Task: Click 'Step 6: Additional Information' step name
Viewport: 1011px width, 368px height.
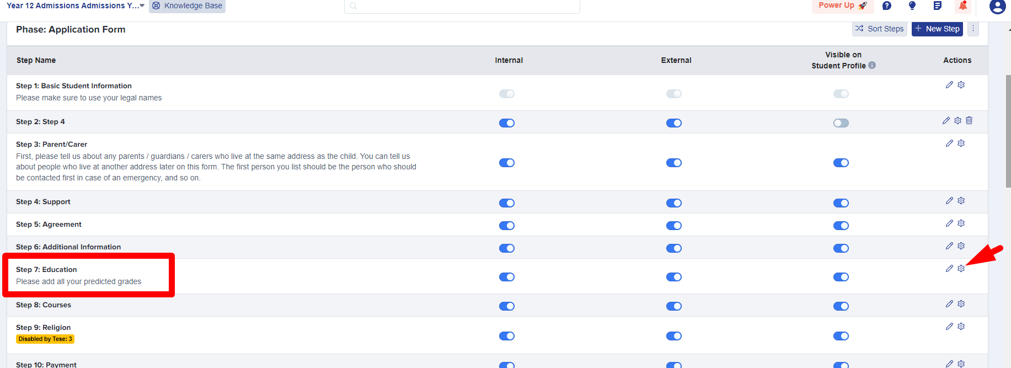Action: (x=68, y=247)
